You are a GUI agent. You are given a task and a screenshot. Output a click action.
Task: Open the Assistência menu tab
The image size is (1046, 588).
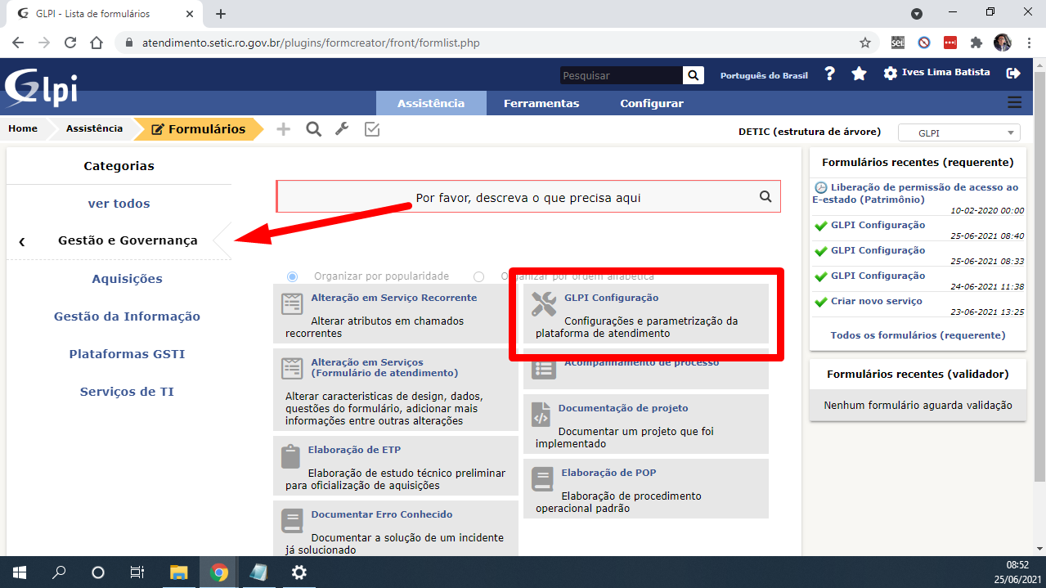tap(431, 103)
